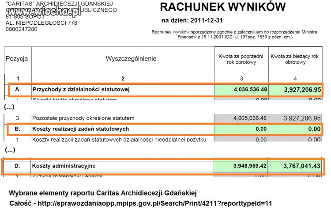
Task: Click 3,927,206.95 in the Pozostałe przychody row
Action: [x=302, y=118]
